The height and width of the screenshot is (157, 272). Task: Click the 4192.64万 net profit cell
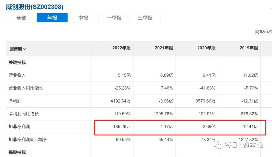[121, 101]
